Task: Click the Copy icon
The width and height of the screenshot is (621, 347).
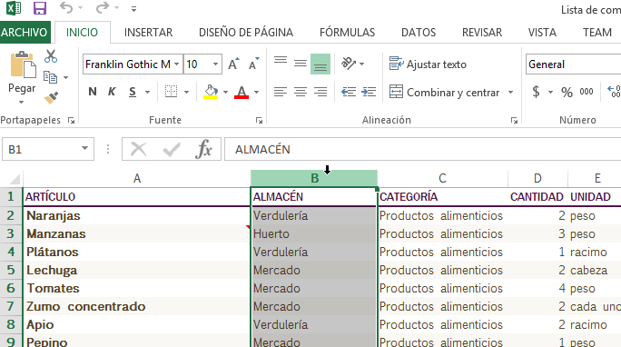Action: (x=50, y=77)
